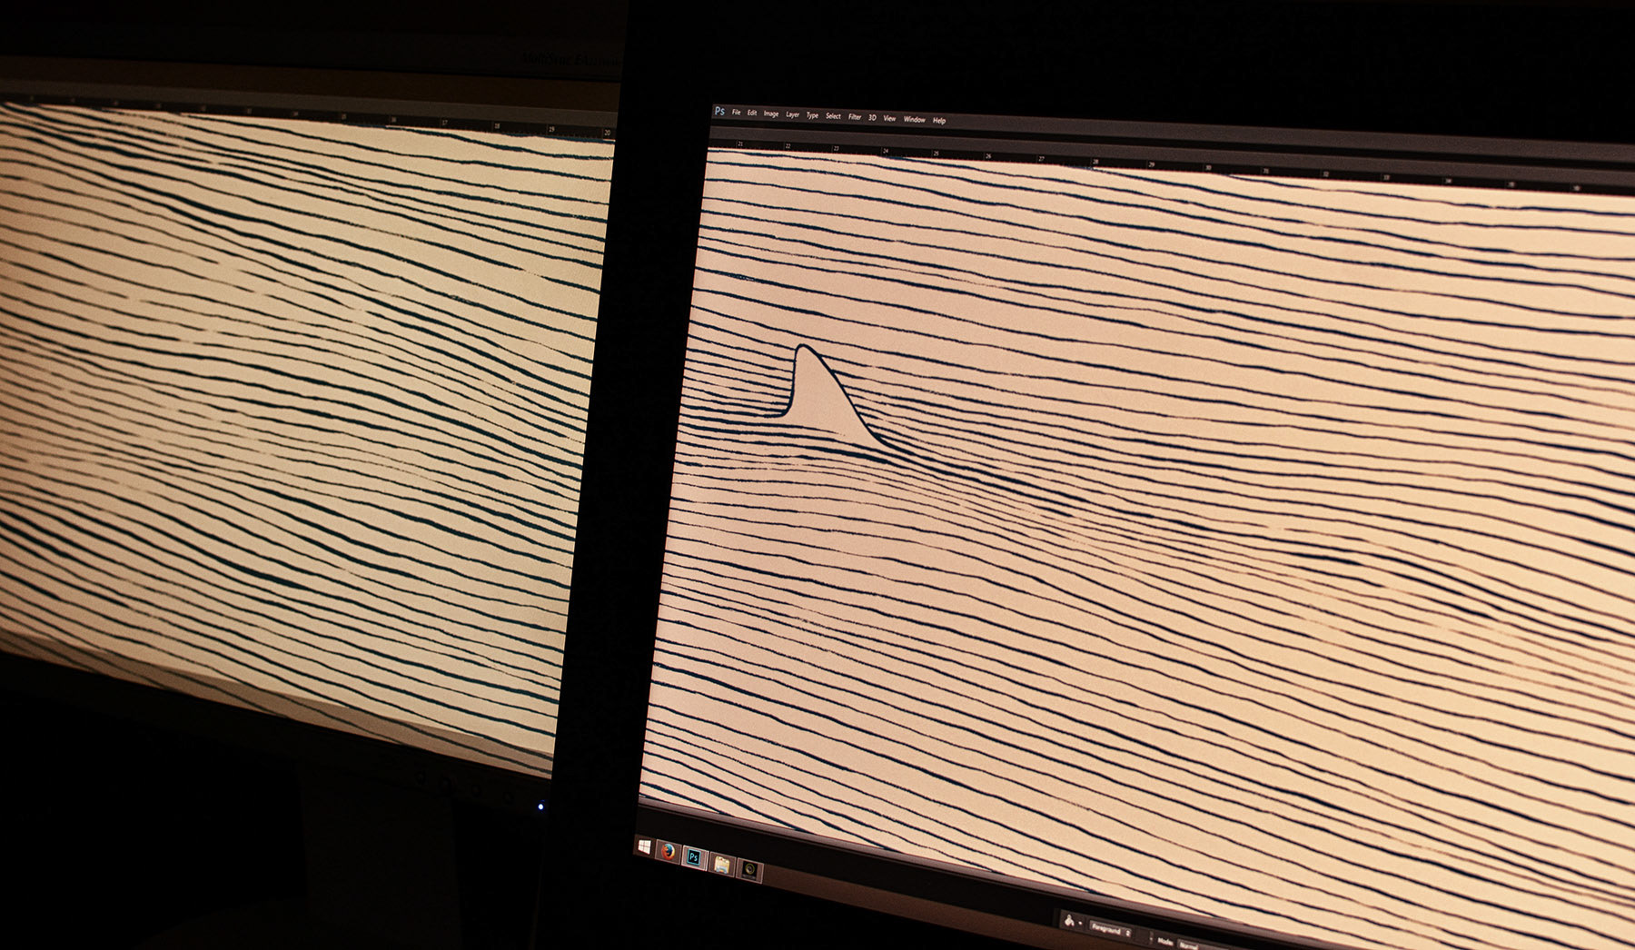Open the dark circular app in taskbar
Image resolution: width=1635 pixels, height=950 pixels.
(749, 870)
